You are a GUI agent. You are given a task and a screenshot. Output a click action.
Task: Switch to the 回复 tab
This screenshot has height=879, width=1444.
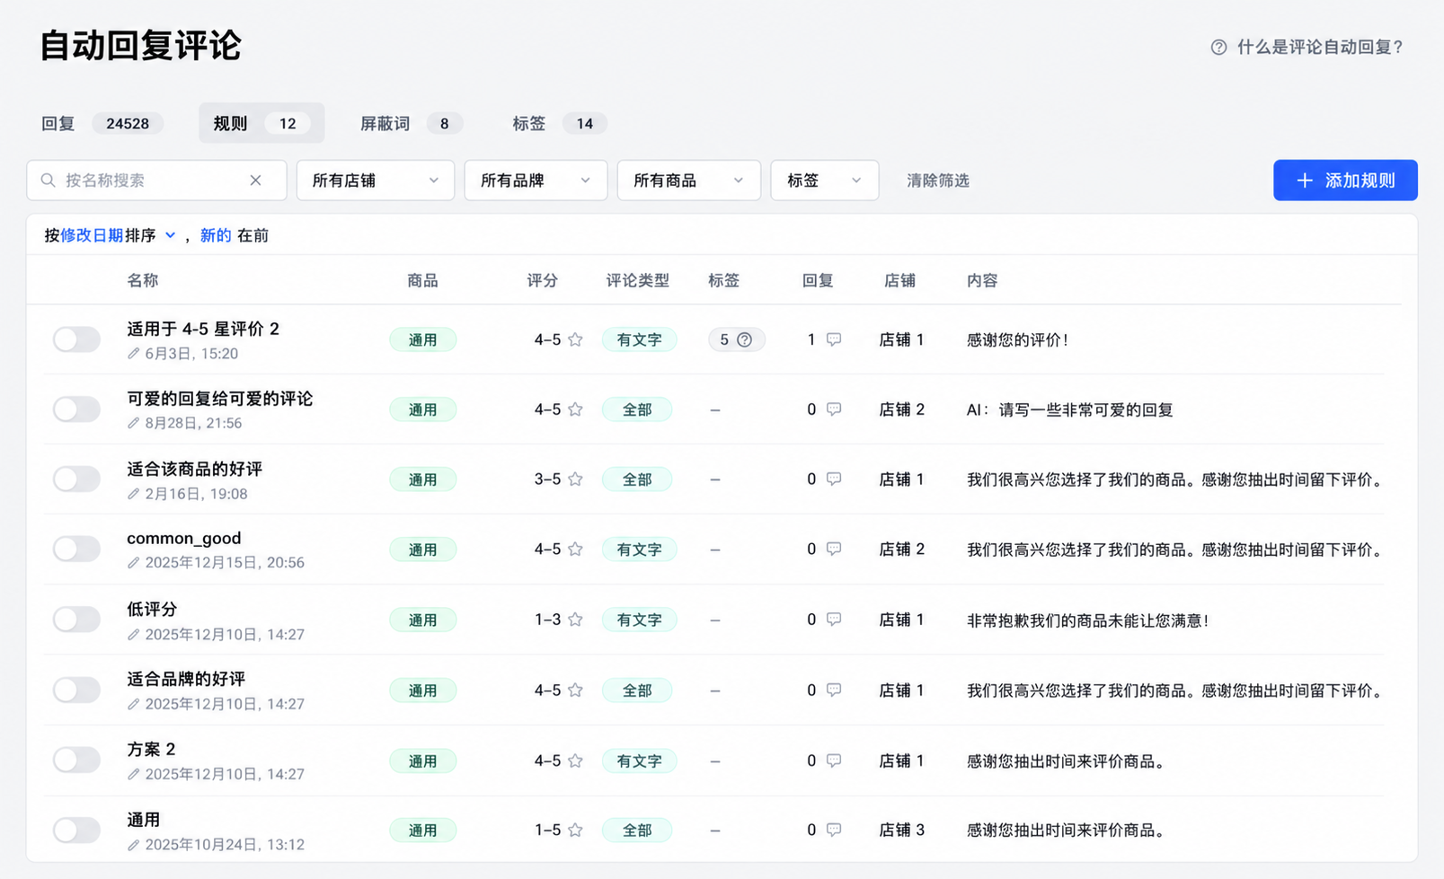coord(102,123)
